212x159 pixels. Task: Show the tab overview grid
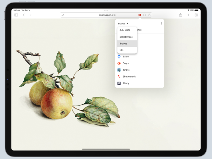(196, 15)
